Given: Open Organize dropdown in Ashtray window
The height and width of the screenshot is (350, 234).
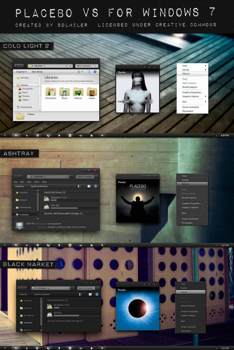Looking at the screenshot, I should (x=19, y=186).
